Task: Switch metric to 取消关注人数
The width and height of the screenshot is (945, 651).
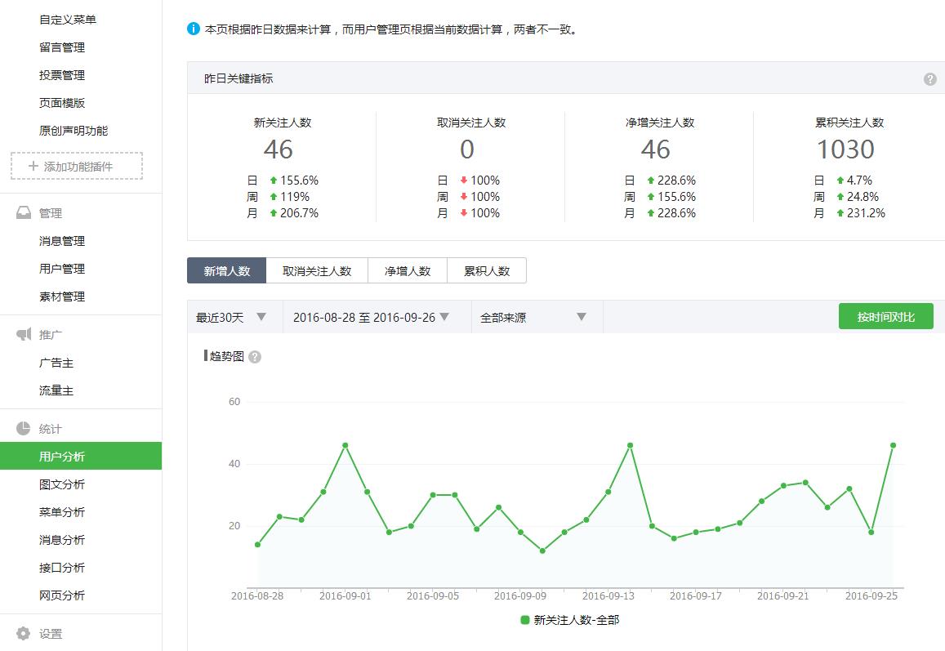Action: coord(318,270)
